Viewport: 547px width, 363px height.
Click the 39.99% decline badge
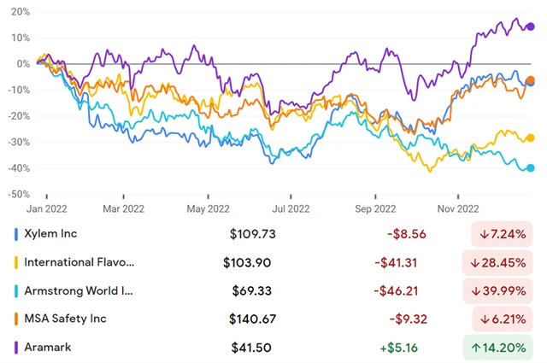pyautogui.click(x=503, y=290)
